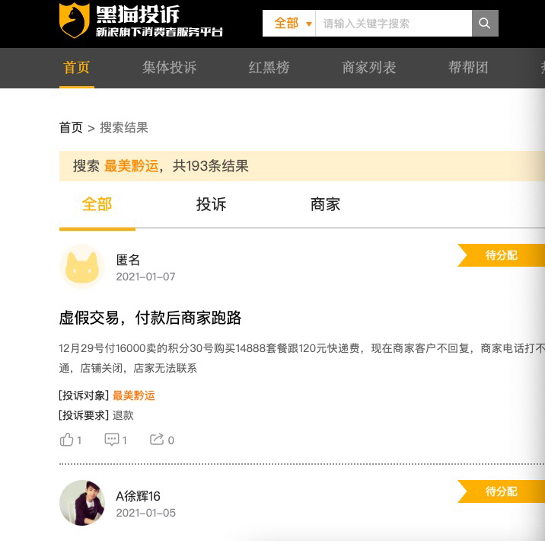545x541 pixels.
Task: Open the 全部 search category dropdown
Action: click(292, 24)
